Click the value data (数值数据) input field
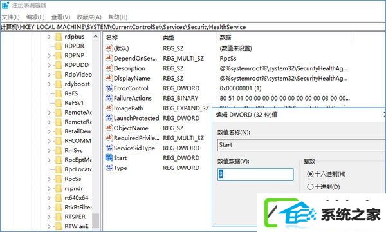The height and width of the screenshot is (232, 386). 255,174
